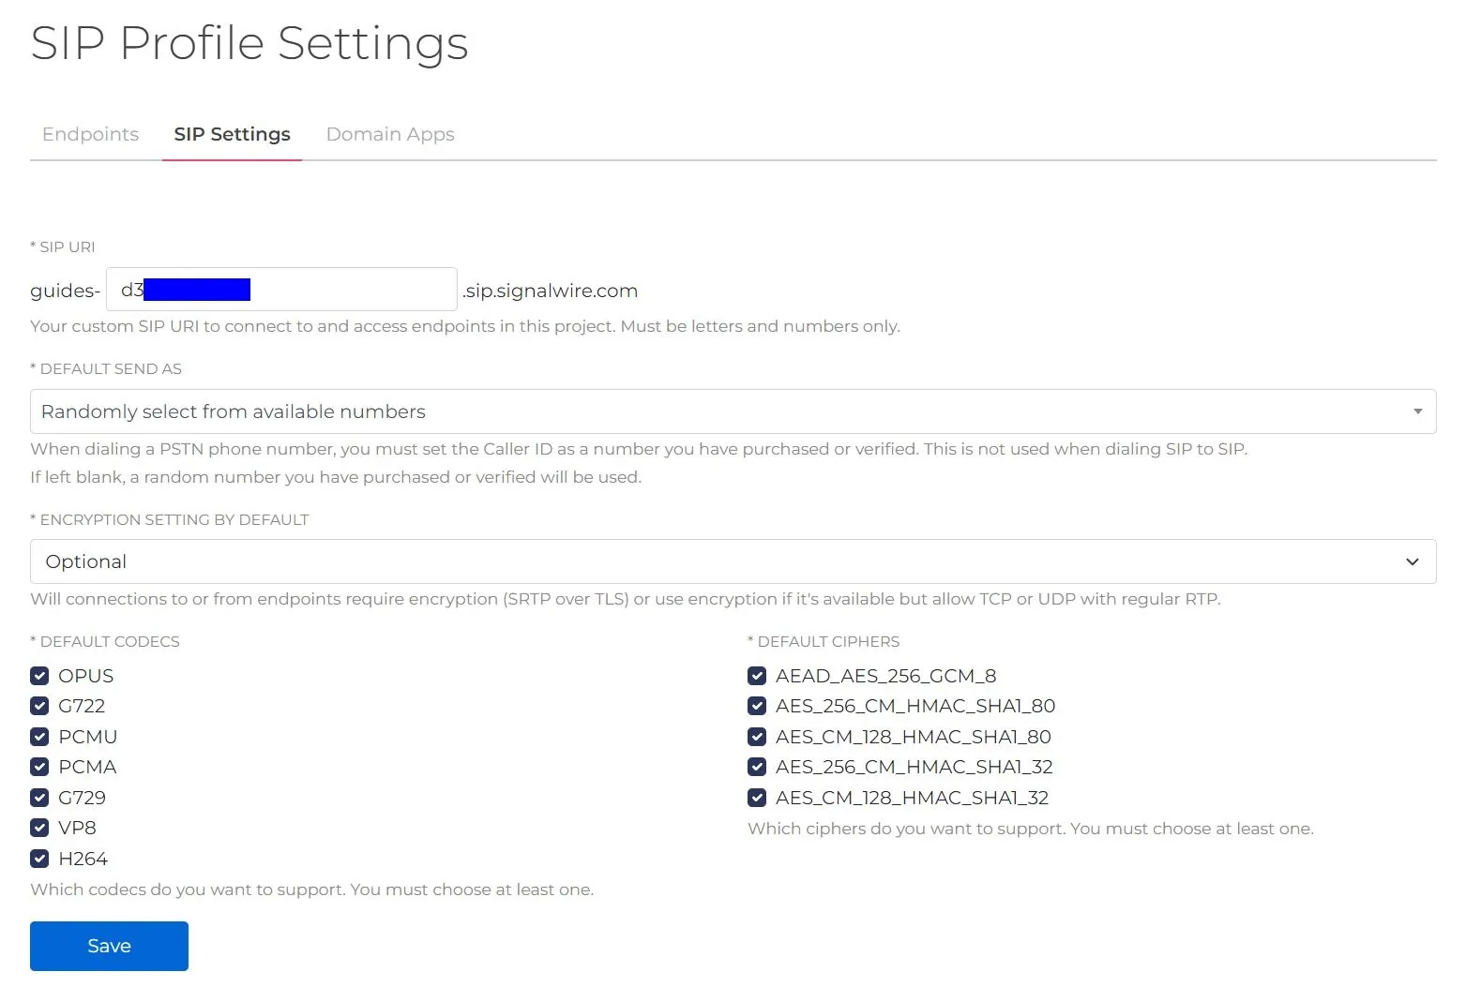
Task: Disable the AES_256_CM_HMAC_SHA1_32 cipher
Action: (757, 767)
